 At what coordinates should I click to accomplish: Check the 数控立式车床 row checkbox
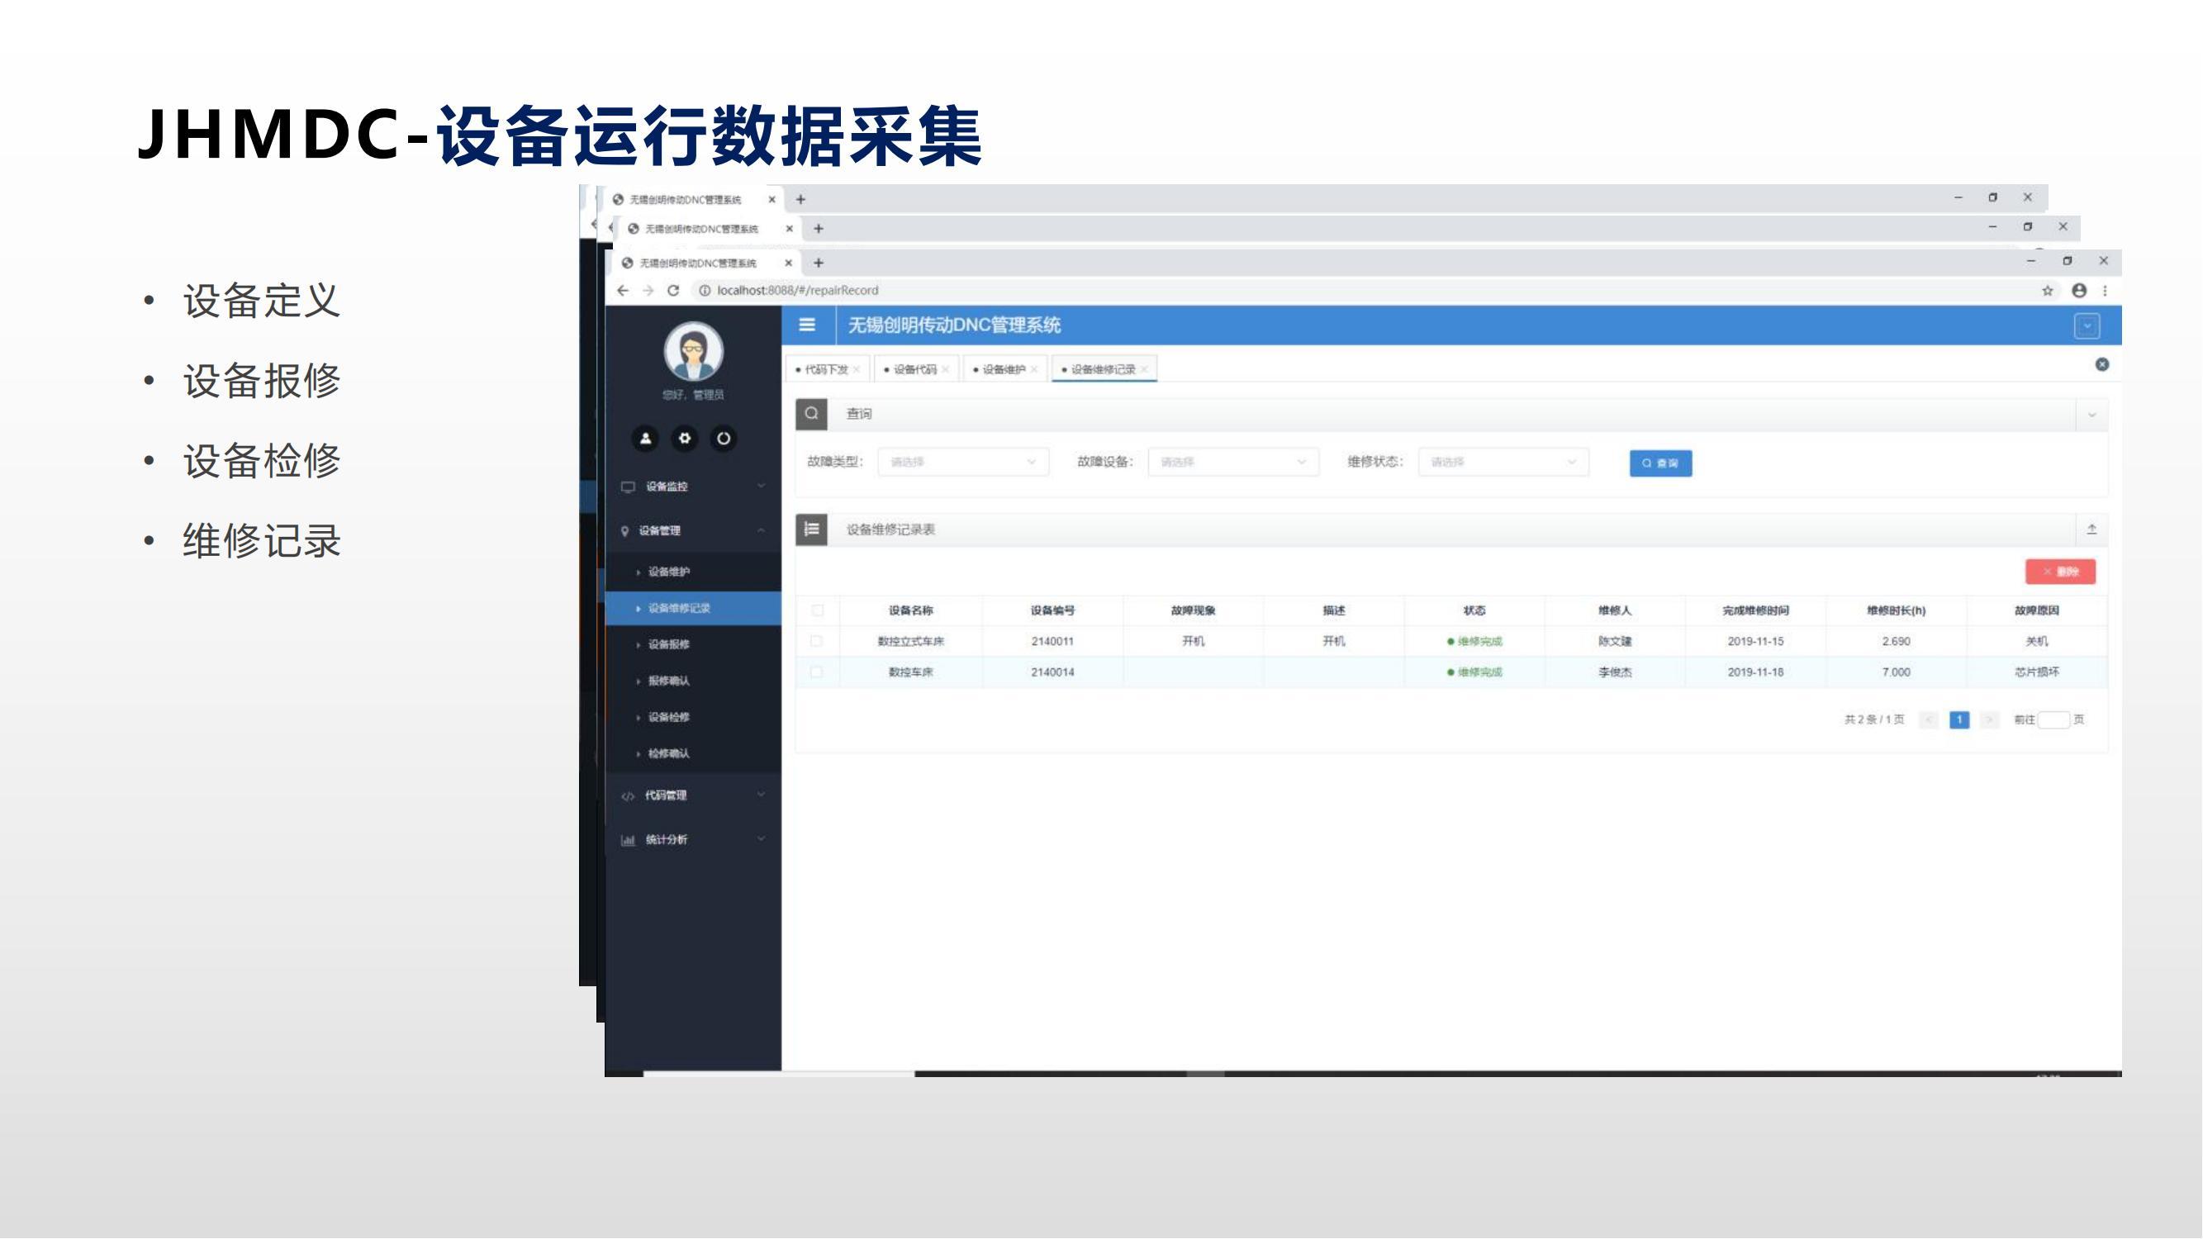point(817,641)
